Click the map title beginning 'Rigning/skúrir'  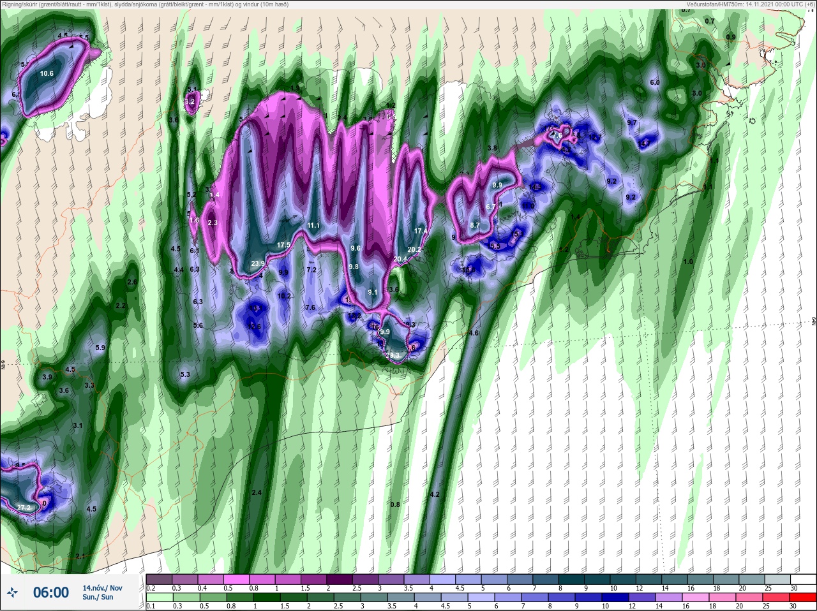click(145, 4)
